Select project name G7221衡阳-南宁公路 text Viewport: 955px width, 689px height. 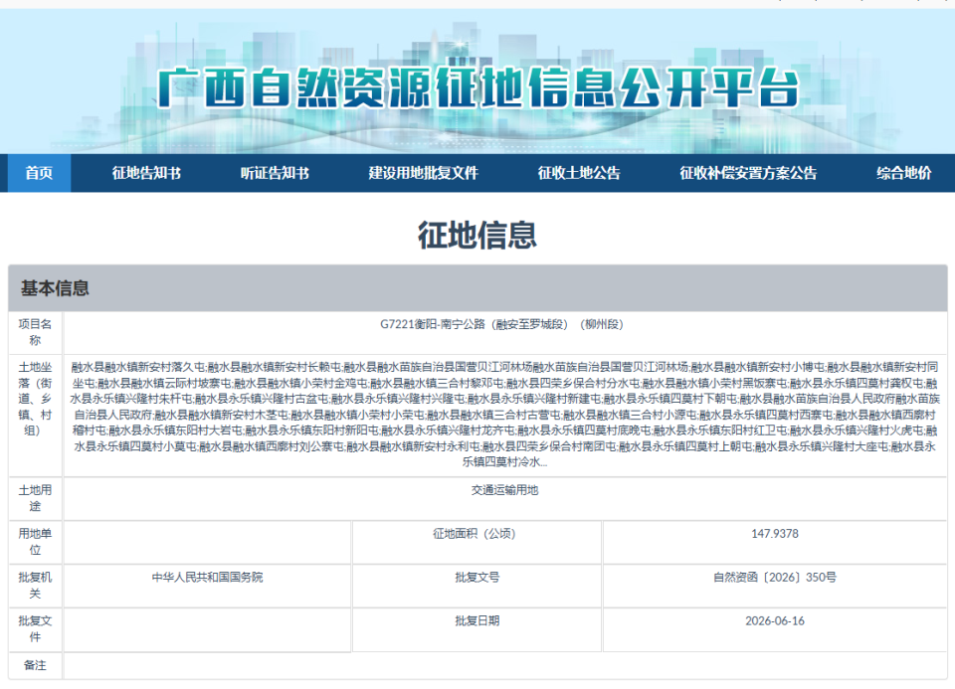click(501, 324)
